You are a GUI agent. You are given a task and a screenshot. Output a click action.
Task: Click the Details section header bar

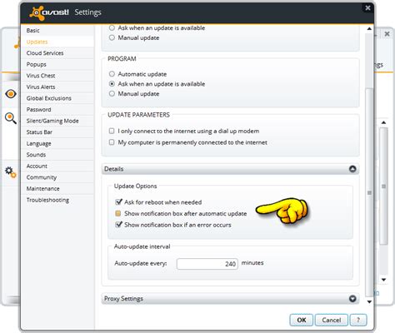coord(230,169)
